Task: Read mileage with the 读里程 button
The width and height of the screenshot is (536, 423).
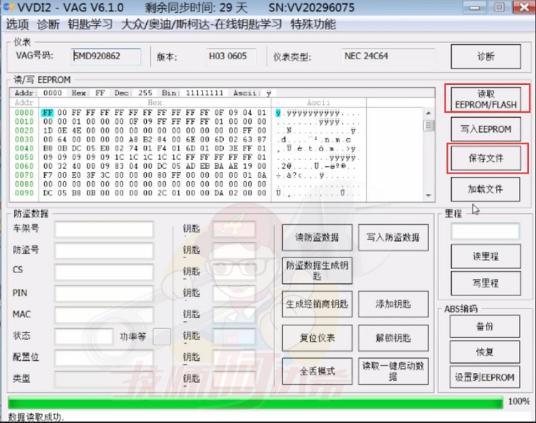Action: pyautogui.click(x=485, y=257)
